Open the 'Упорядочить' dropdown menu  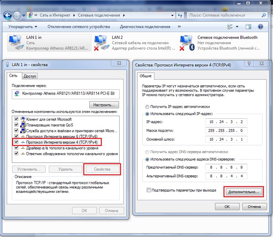tap(23, 27)
